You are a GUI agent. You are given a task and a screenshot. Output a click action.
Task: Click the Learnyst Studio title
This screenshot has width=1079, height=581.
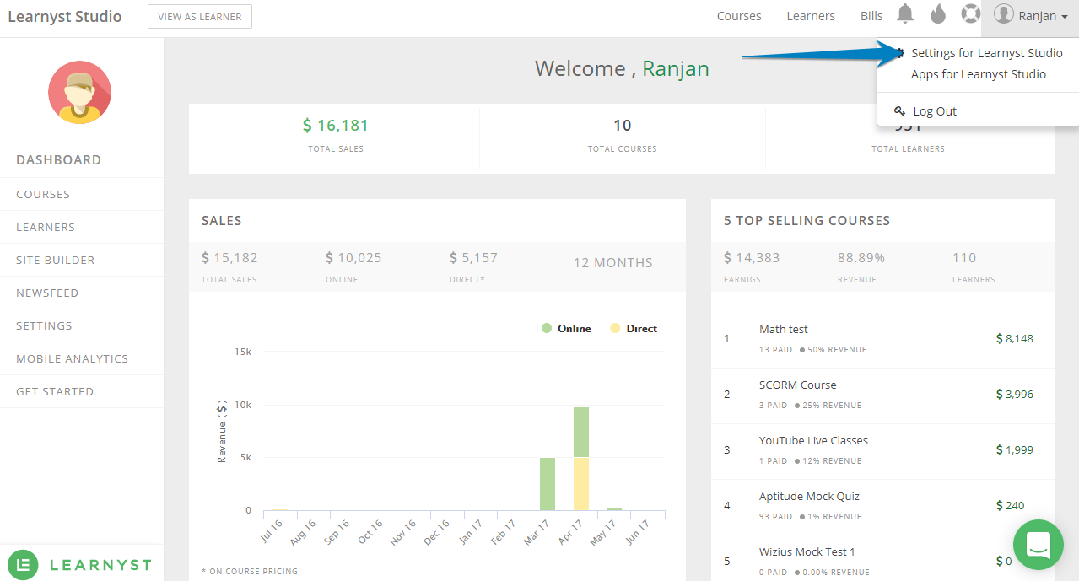point(65,16)
